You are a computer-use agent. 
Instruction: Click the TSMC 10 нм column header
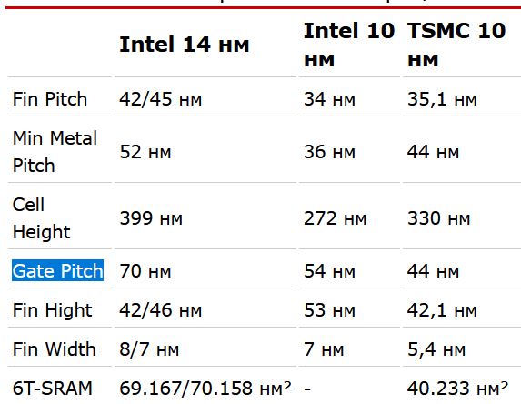point(456,45)
